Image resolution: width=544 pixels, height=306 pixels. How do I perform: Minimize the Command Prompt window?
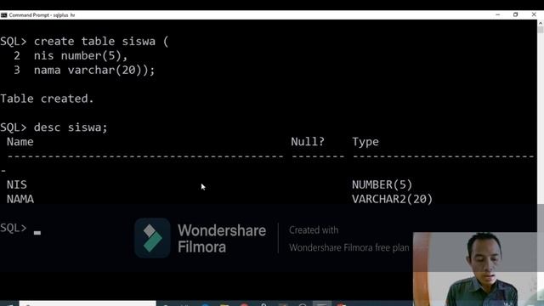point(498,15)
